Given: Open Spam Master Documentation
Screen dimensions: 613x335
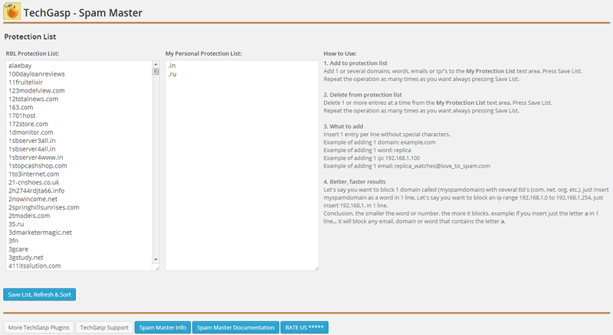Looking at the screenshot, I should [x=234, y=327].
